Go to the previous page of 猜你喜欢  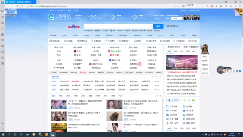[x=153, y=77]
